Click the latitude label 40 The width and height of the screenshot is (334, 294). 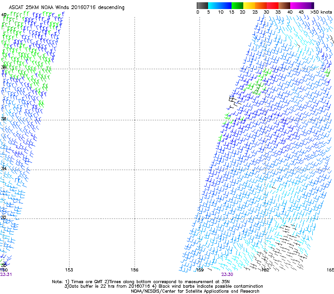point(4,15)
